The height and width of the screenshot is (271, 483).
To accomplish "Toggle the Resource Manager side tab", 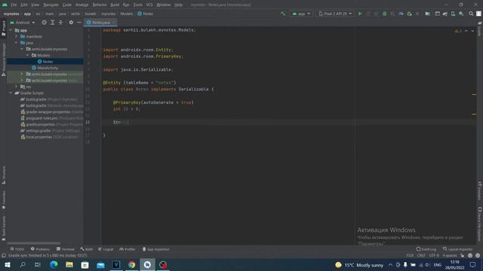I will 3,59.
